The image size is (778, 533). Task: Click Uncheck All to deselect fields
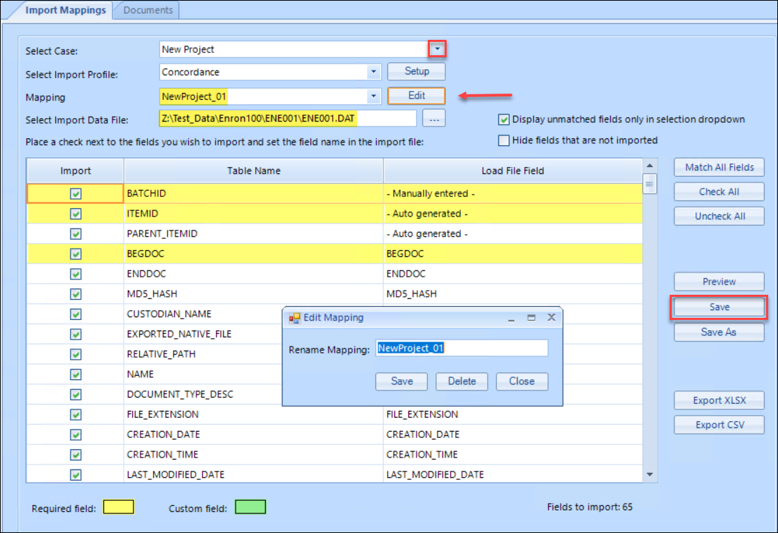coord(719,216)
